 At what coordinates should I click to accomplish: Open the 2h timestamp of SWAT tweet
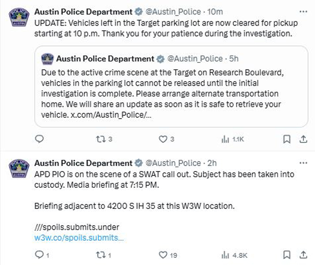(x=212, y=163)
